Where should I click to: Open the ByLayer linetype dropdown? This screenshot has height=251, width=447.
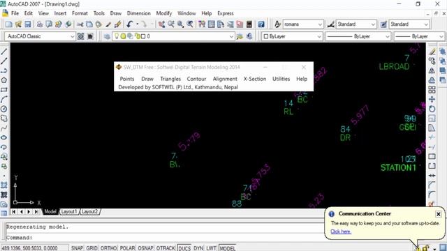(387, 36)
